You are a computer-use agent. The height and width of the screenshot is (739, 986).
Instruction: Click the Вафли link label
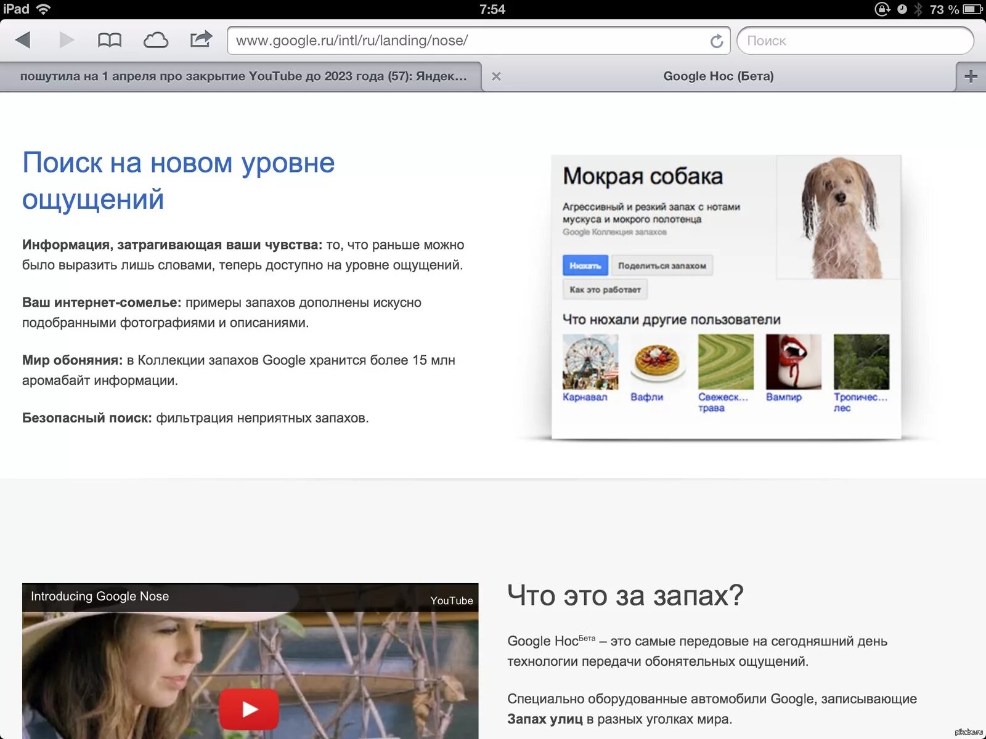[x=646, y=397]
